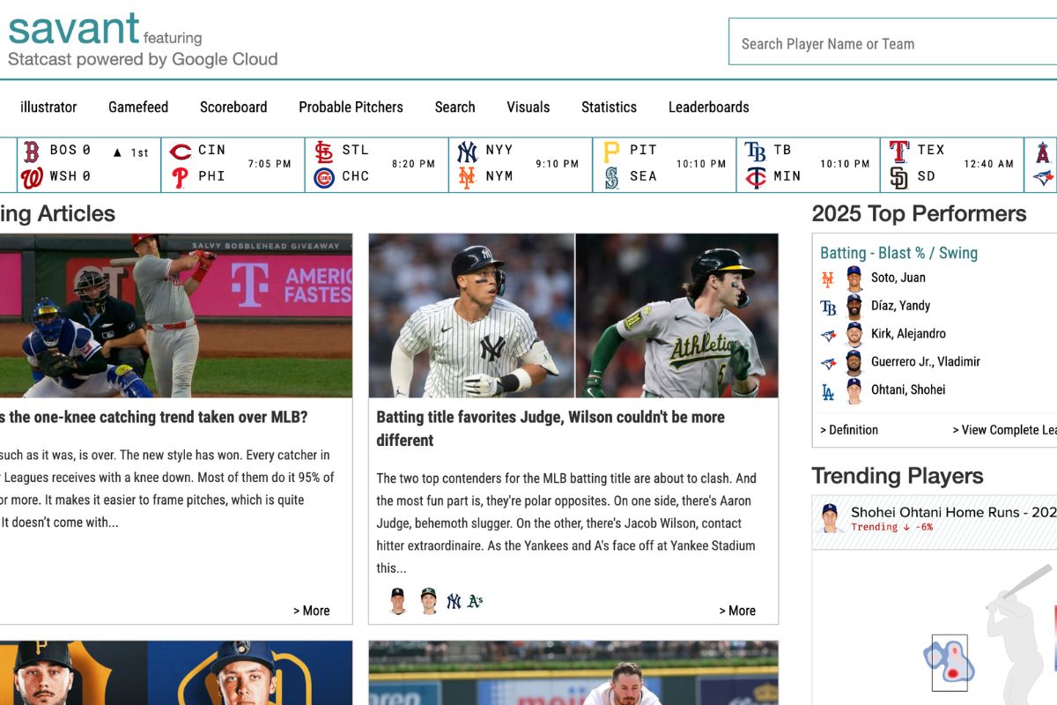The image size is (1057, 705).
Task: Open the Probable Pitchers tab
Action: coord(351,107)
